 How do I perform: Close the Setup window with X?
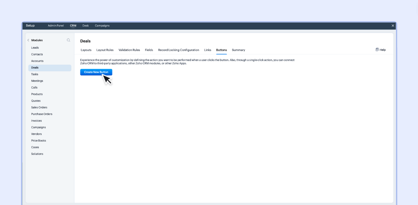(393, 26)
